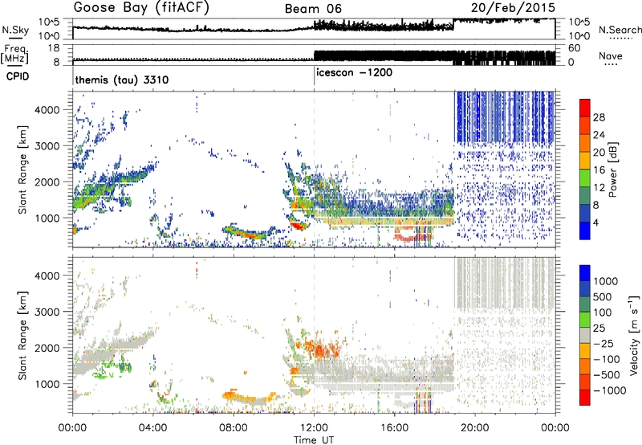Image resolution: width=642 pixels, height=445 pixels.
Task: Select the '-25' label on Velocity colorbar
Action: click(x=604, y=343)
